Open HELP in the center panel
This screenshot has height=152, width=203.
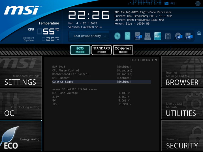point(133,60)
